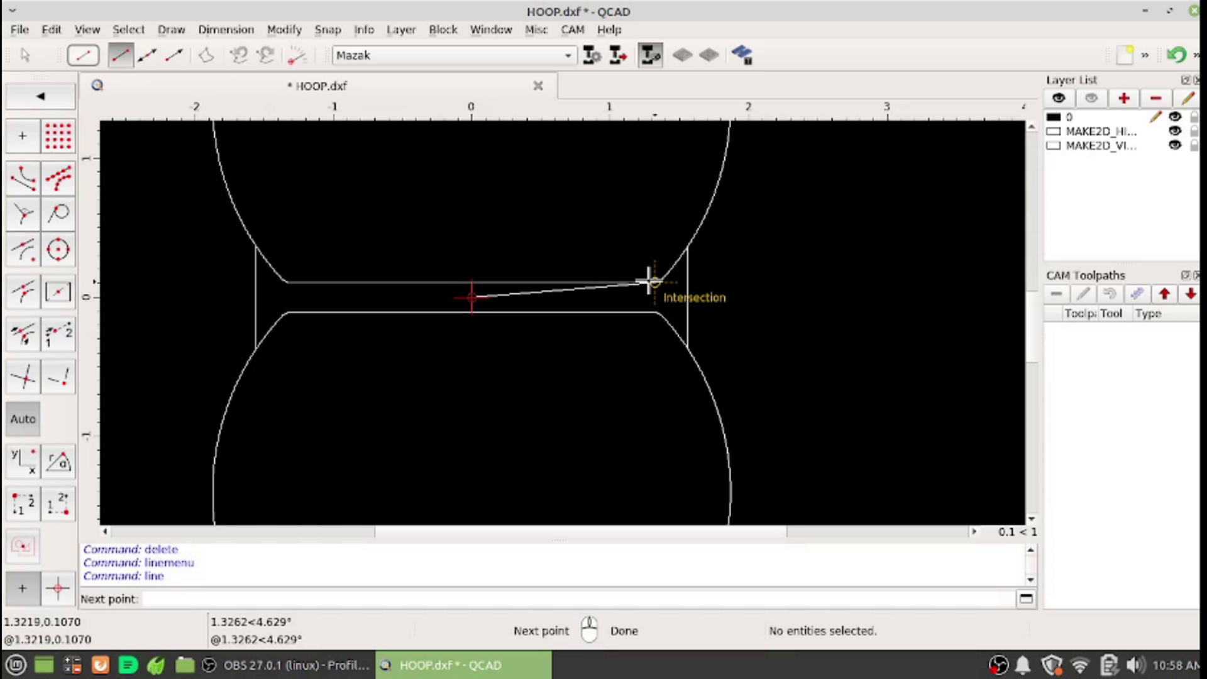Screen dimensions: 1207x679
Task: Click Auto snap button
Action: 23,419
